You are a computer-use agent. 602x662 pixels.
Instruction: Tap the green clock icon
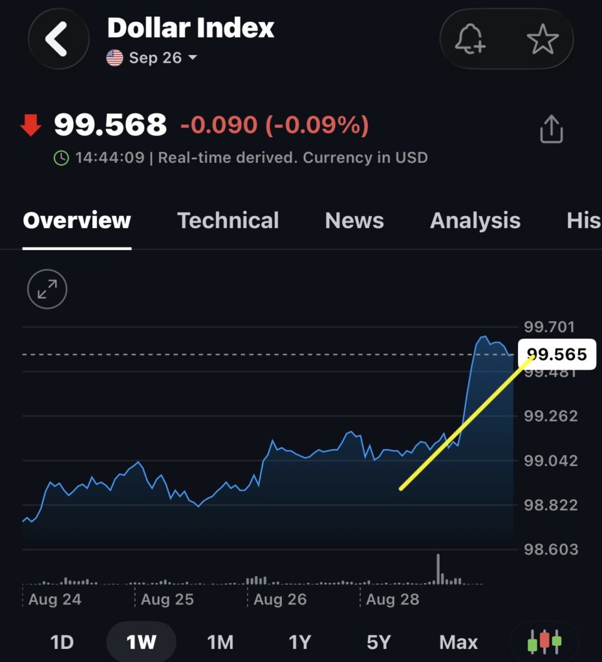[x=61, y=158]
